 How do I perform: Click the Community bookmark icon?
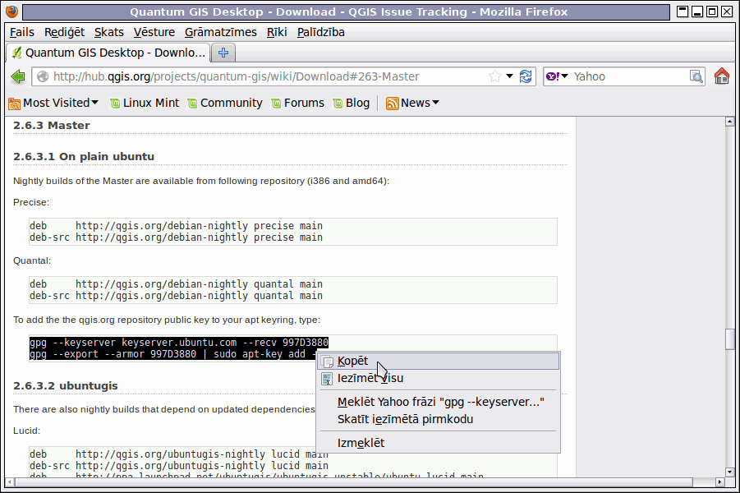pyautogui.click(x=192, y=104)
